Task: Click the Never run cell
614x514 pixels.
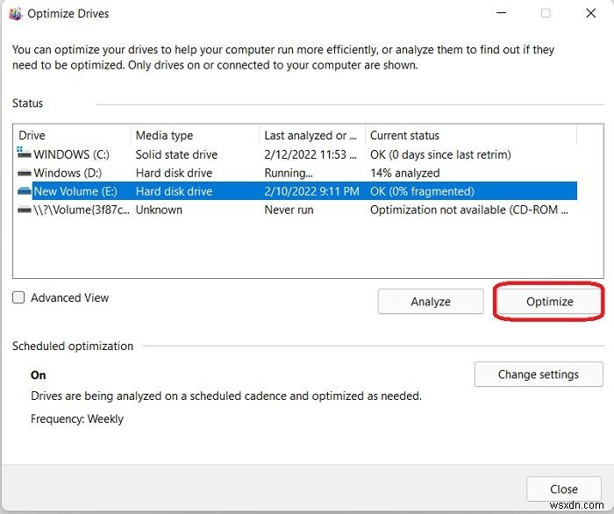Action: coord(289,211)
